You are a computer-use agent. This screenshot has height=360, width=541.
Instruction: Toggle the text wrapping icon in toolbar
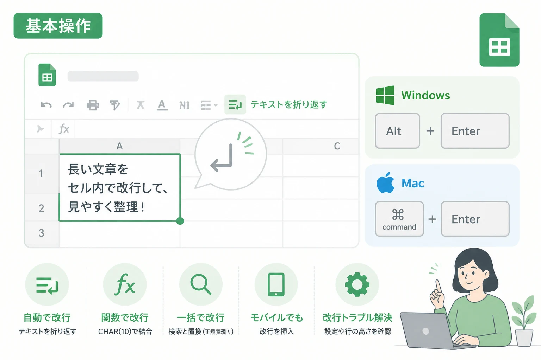235,104
